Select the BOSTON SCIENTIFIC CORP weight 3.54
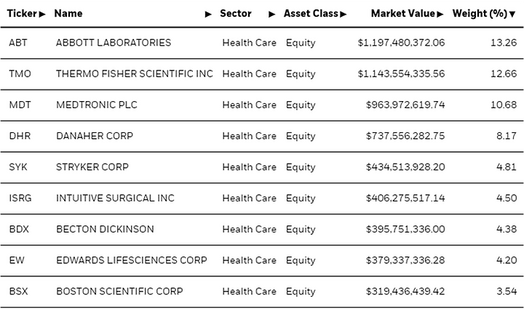 (507, 292)
